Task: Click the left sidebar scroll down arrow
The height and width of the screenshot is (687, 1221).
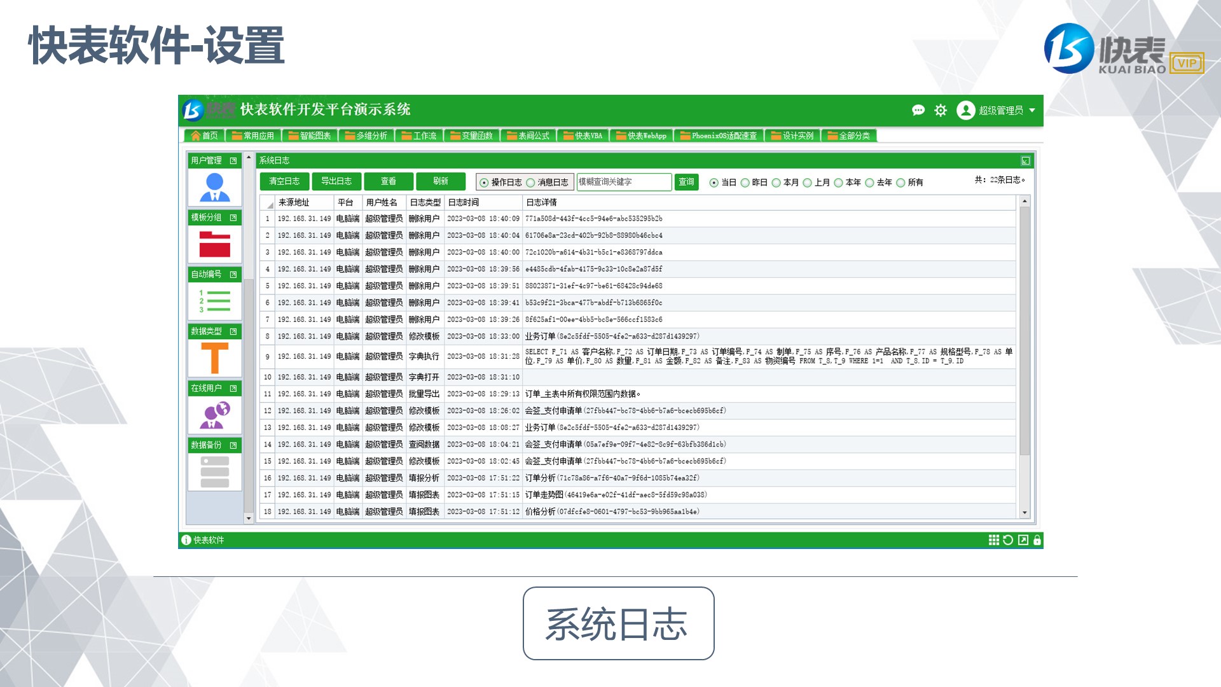Action: pos(249,518)
